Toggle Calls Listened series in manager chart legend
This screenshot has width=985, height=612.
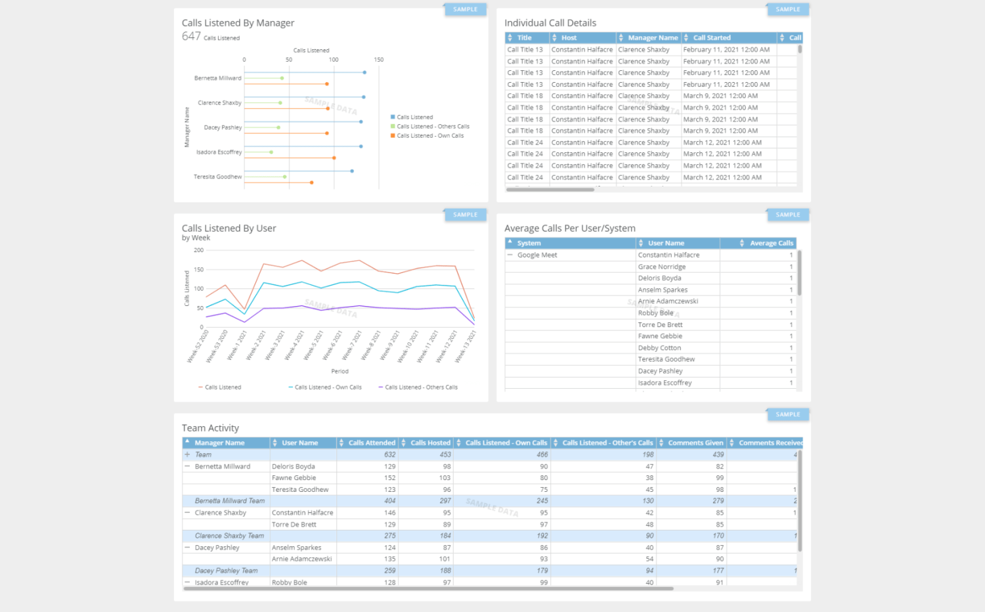pos(411,118)
